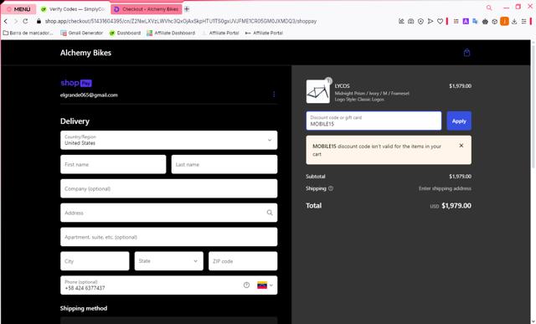This screenshot has width=536, height=324.
Task: Click the Shop Pay logo
Action: [x=76, y=83]
